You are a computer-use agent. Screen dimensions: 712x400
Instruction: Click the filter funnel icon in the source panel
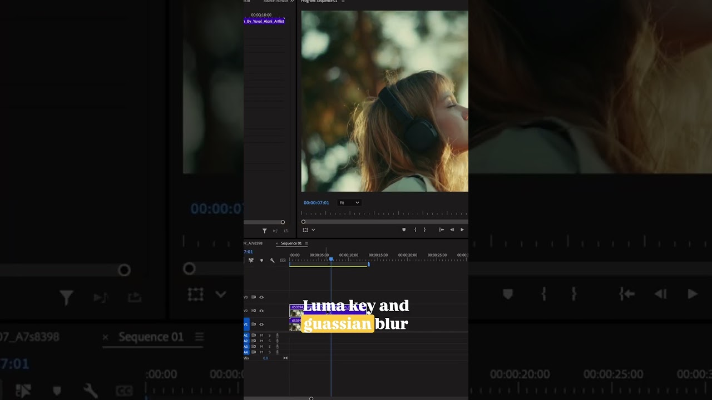265,231
